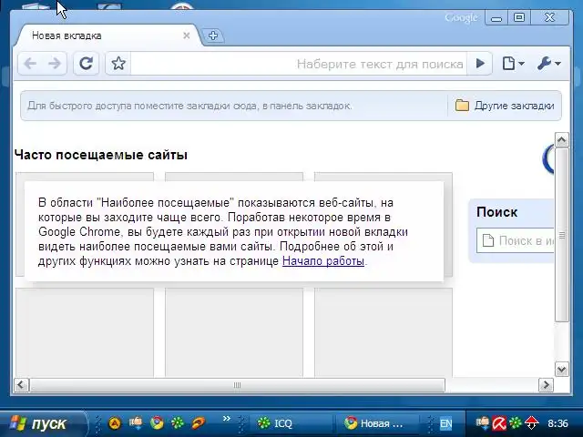Screen dimensions: 583x437
Task: Select the bottom-right empty site thumbnail
Action: click(x=384, y=332)
